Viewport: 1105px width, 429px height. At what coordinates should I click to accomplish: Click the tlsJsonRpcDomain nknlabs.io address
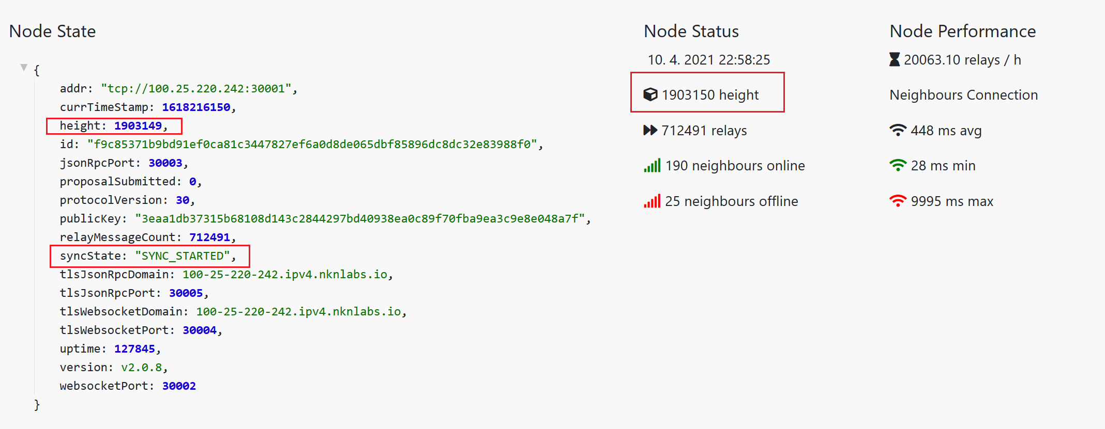click(285, 274)
